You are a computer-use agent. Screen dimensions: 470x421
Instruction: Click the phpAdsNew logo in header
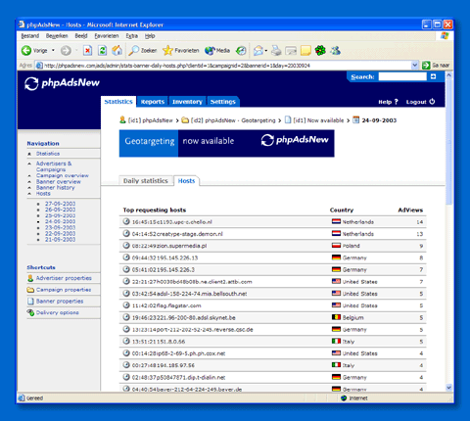(x=62, y=83)
